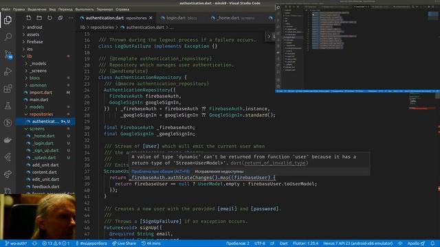Switch to the login.dart editor tab
This screenshot has width=440, height=247.
[179, 18]
